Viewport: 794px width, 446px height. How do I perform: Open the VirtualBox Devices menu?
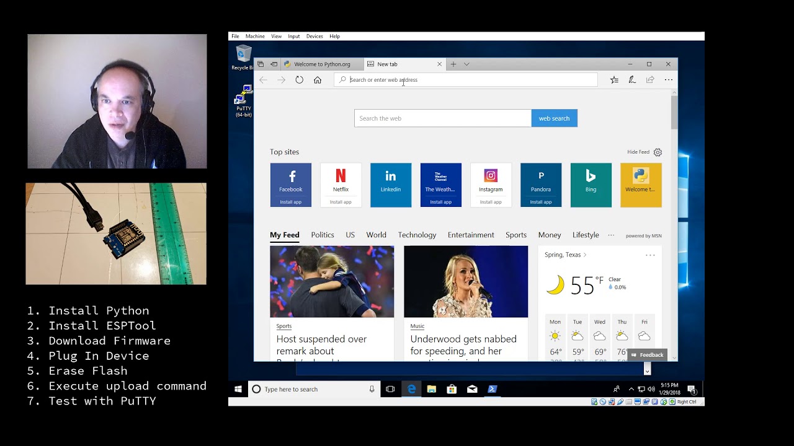pos(314,37)
